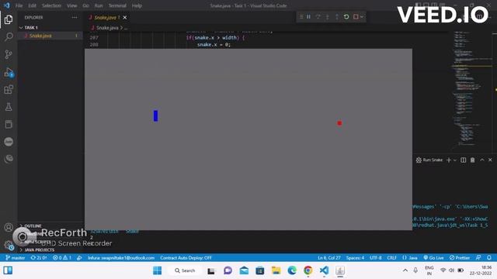Open the Selection menu
Screen dimensions: 497x279
52,5
